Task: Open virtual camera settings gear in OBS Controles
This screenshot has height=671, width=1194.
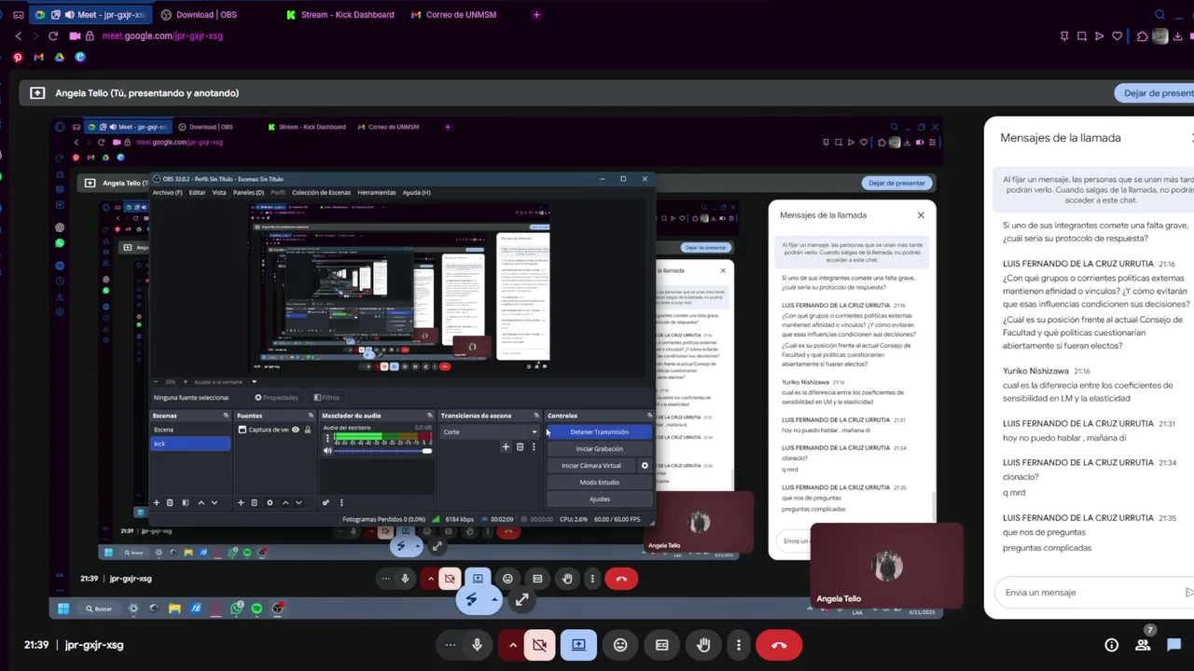Action: click(x=645, y=465)
